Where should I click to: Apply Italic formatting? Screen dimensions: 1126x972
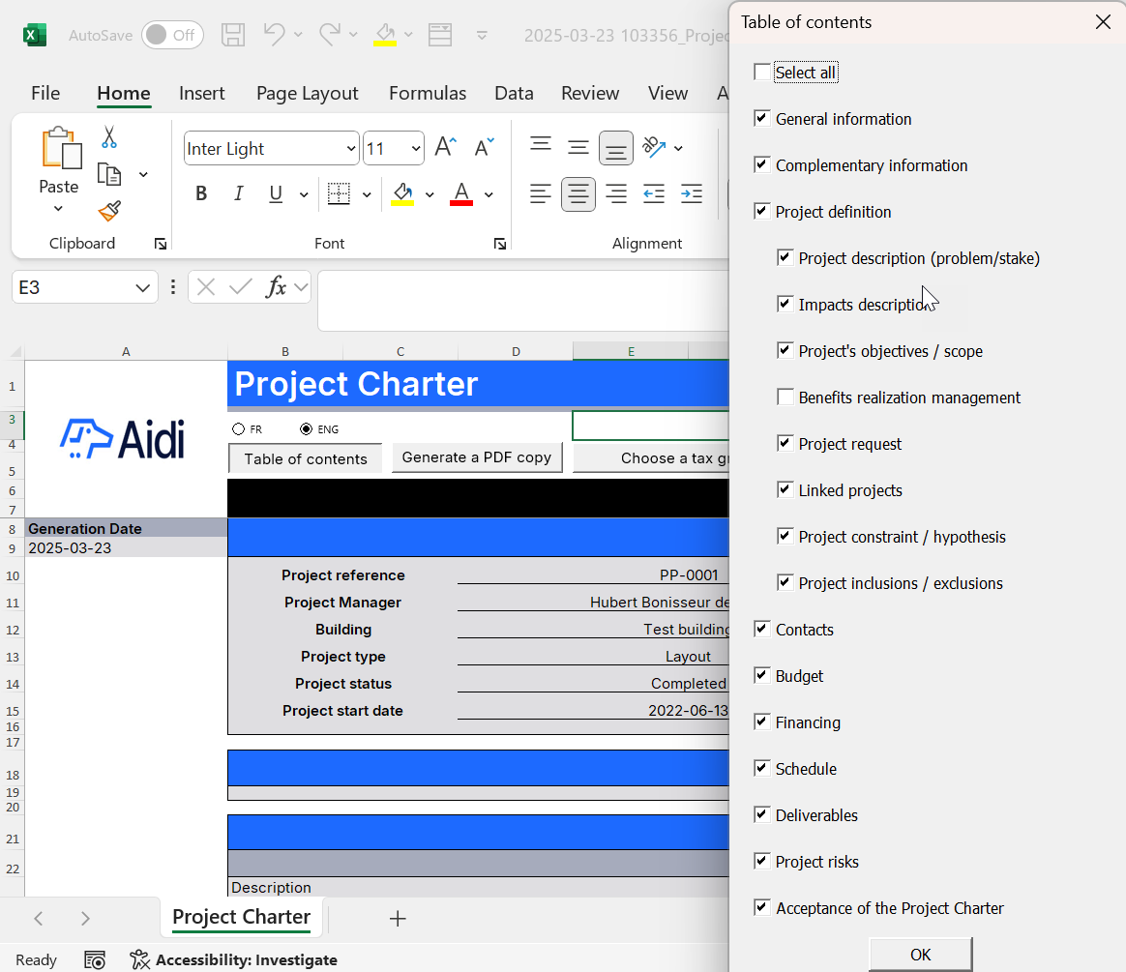tap(238, 193)
